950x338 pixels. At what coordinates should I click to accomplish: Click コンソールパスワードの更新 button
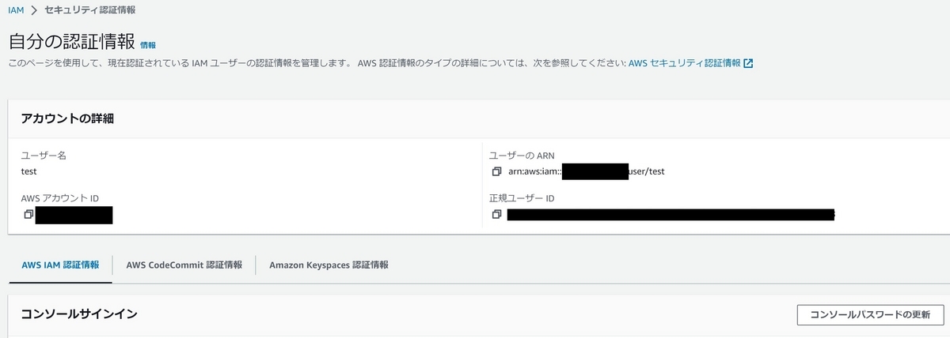click(870, 314)
